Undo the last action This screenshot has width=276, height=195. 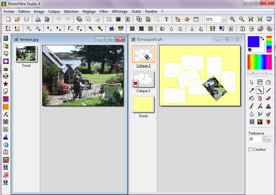[x=59, y=19]
